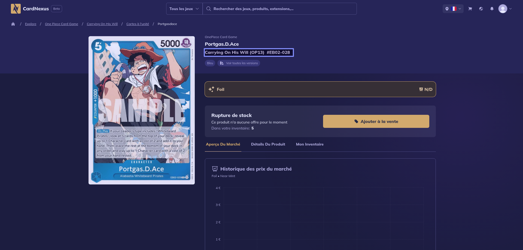Open the shopping cart
The image size is (523, 250).
tap(470, 9)
